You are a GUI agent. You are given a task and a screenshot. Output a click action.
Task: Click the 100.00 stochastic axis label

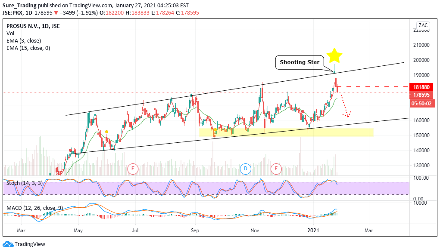click(x=421, y=178)
